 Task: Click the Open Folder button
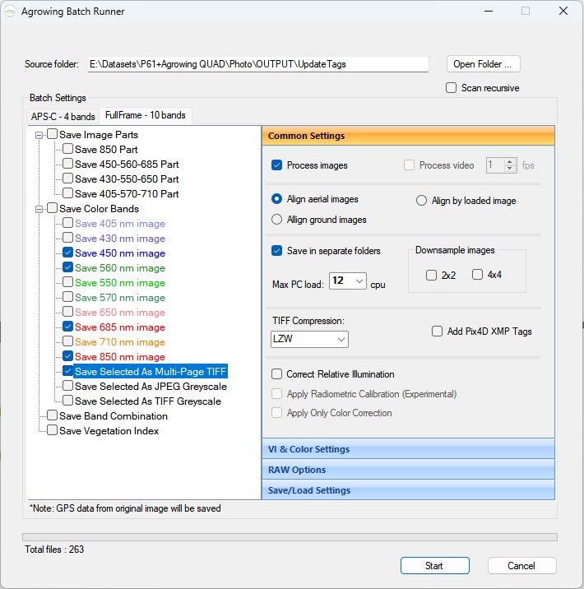coord(483,64)
